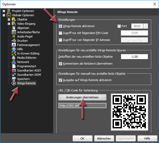The width and height of the screenshot is (159, 143).
Task: Collapse the Globale Optionen tree node
Action: click(x=4, y=15)
